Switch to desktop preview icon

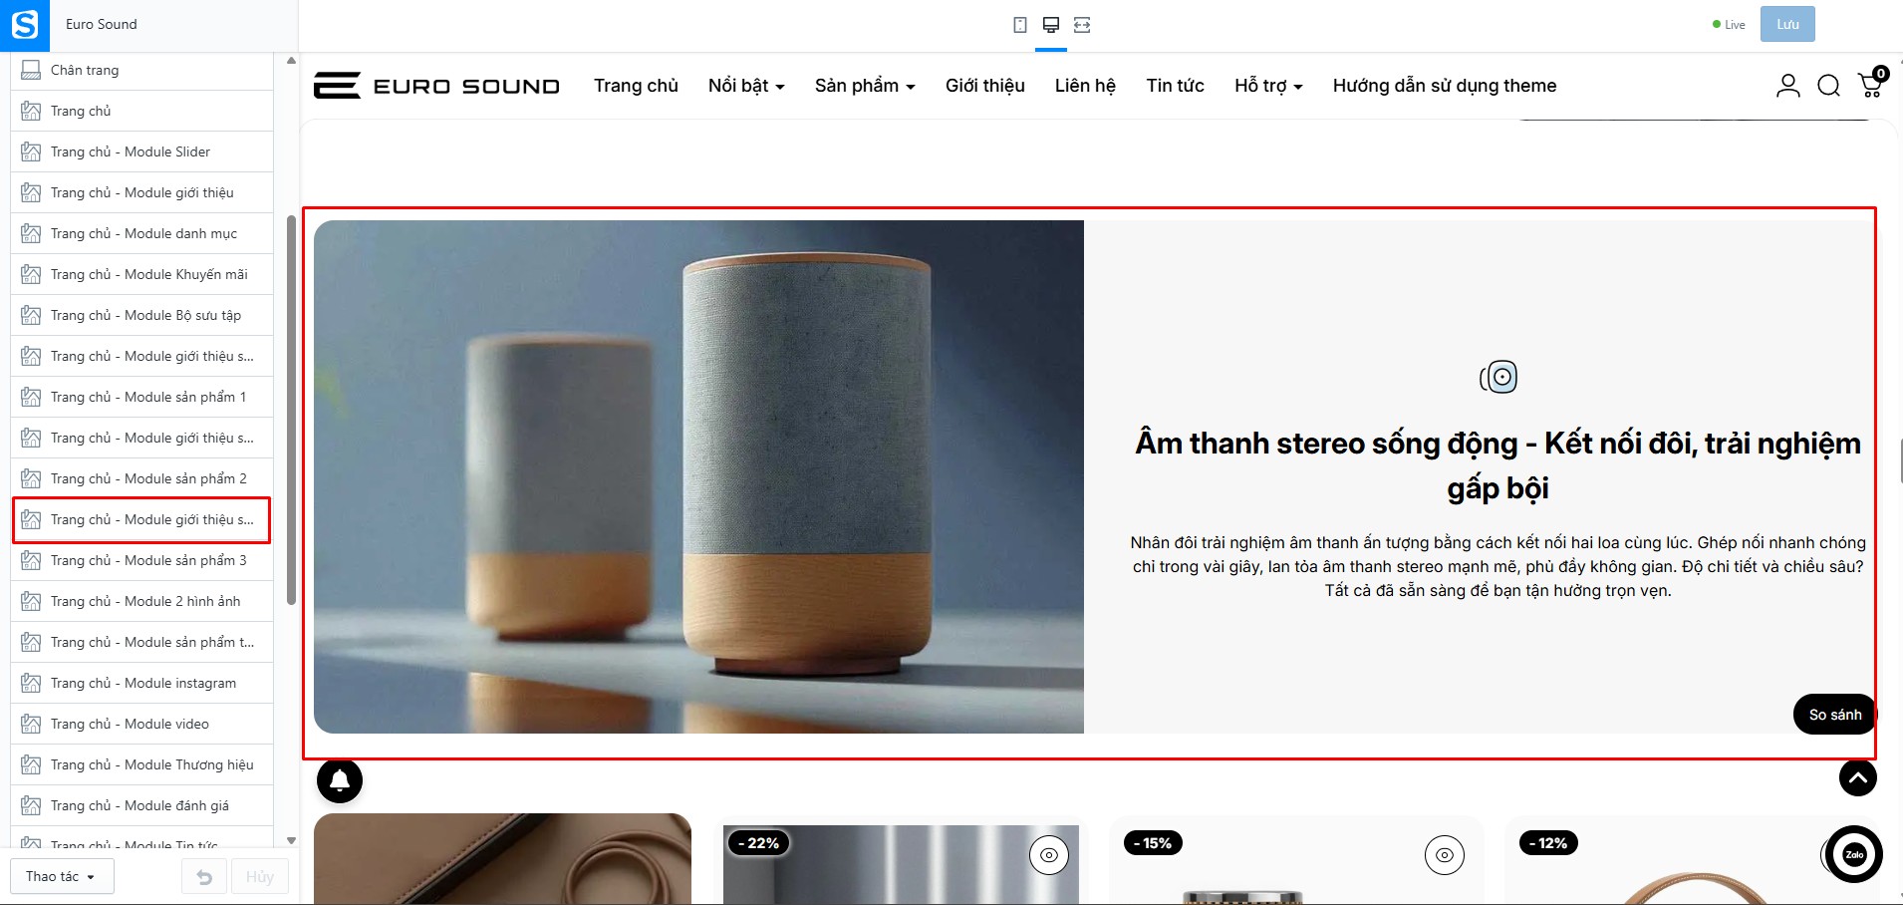[1051, 25]
